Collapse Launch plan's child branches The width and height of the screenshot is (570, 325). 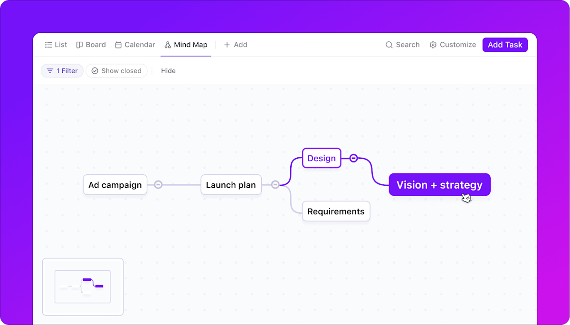tap(275, 185)
